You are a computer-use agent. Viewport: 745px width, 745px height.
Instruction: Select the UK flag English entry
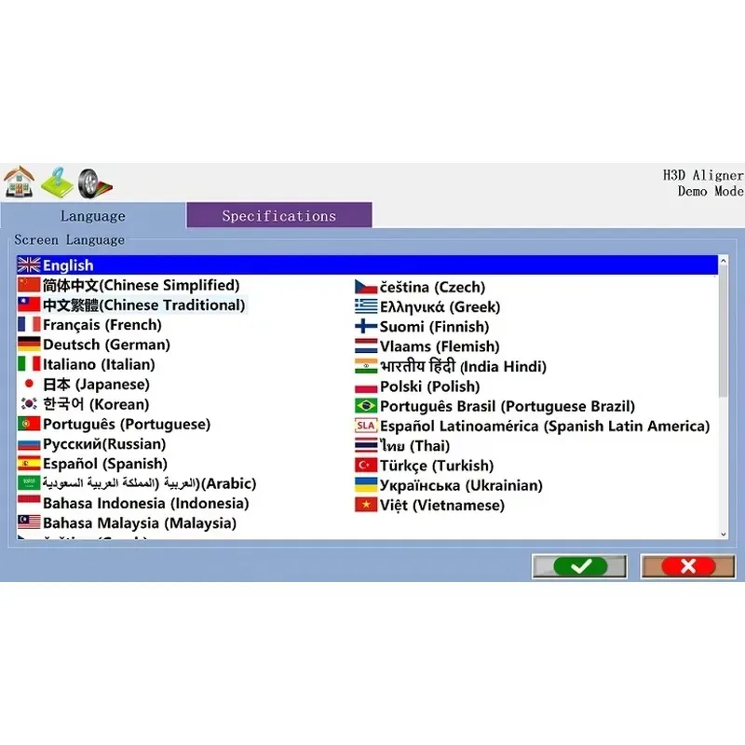(x=367, y=265)
